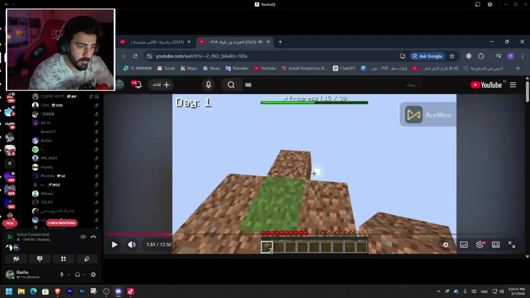Image resolution: width=530 pixels, height=298 pixels.
Task: Open the Discord help question icon
Action: pyautogui.click(x=490, y=5)
